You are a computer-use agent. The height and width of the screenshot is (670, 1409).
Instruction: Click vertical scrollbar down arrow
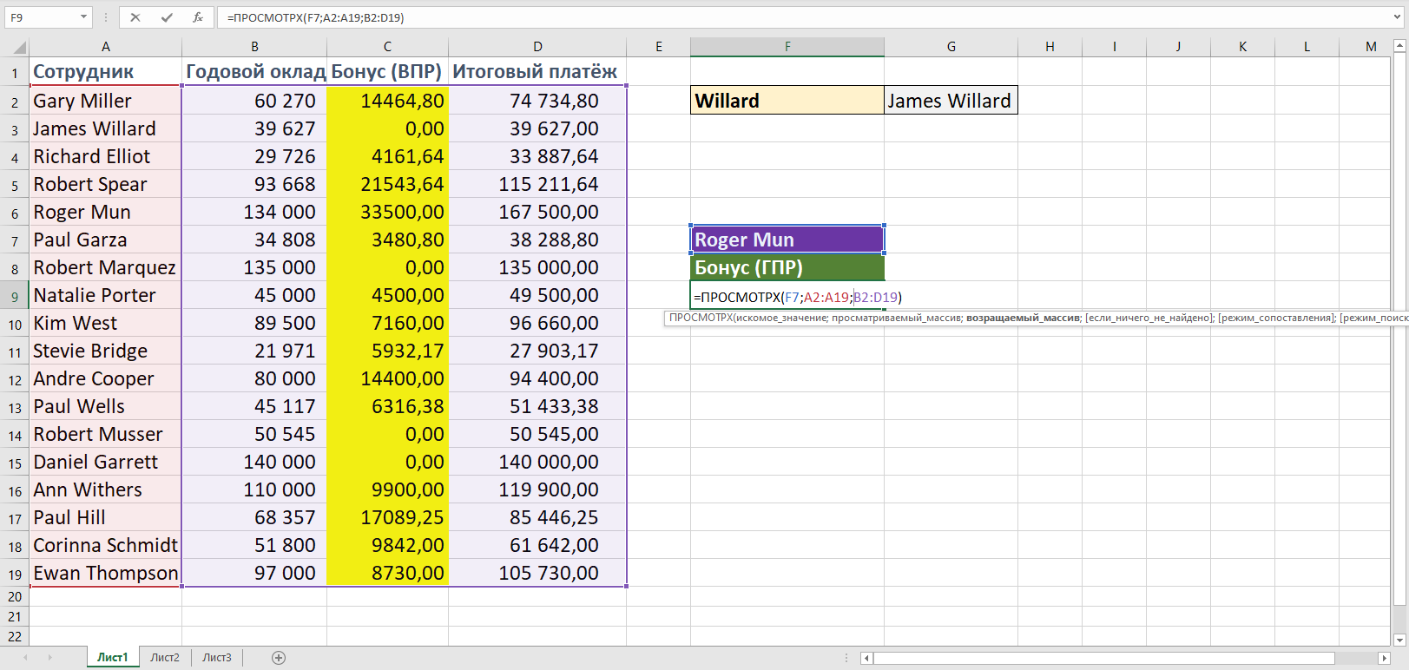(x=1399, y=640)
